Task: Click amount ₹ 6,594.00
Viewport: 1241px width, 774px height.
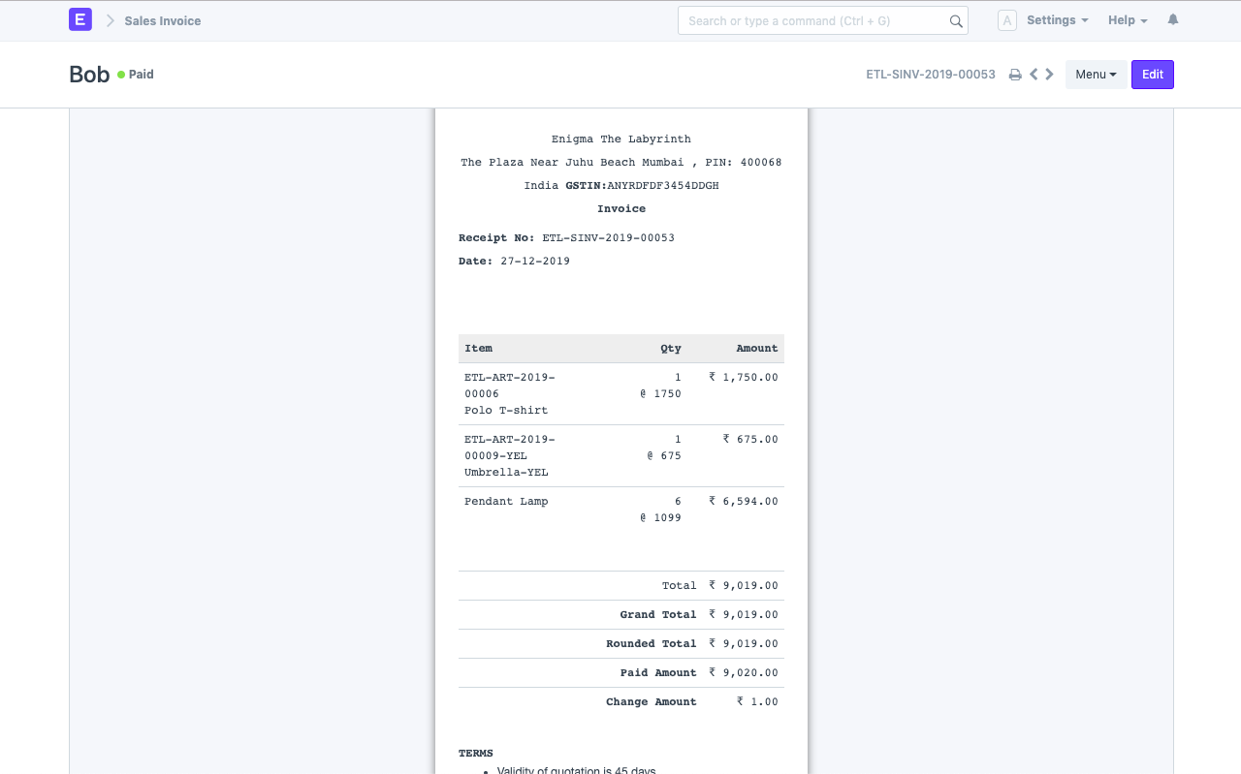Action: point(744,502)
